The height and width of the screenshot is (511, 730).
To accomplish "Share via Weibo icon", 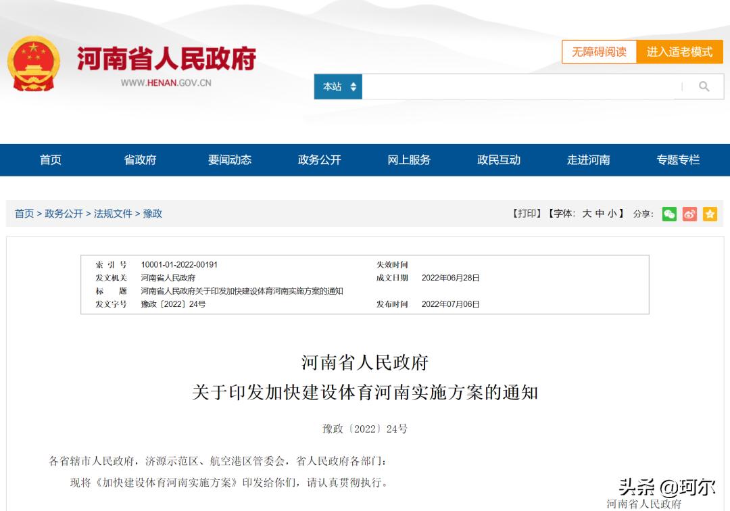I will click(x=689, y=214).
